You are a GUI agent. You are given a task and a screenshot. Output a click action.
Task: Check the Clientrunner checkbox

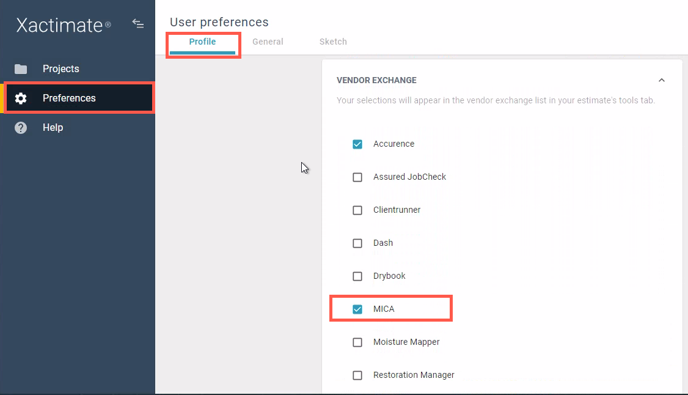coord(357,210)
